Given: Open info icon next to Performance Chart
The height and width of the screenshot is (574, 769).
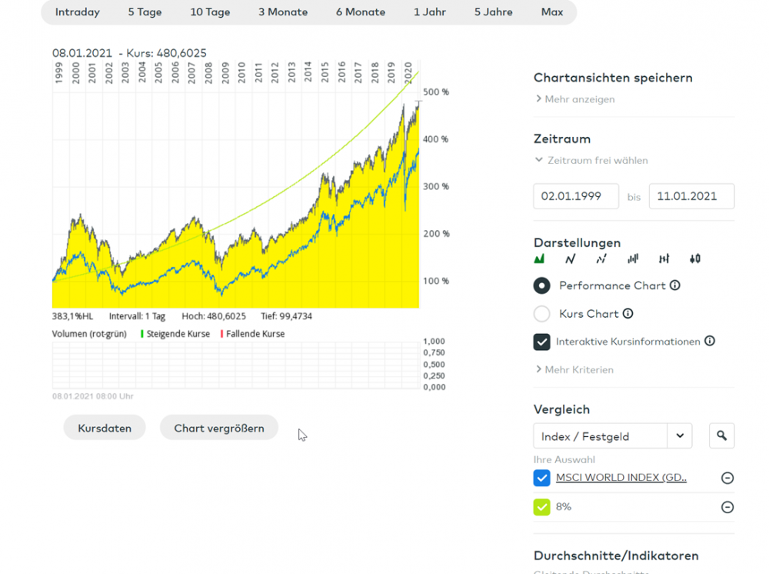Looking at the screenshot, I should pyautogui.click(x=675, y=285).
